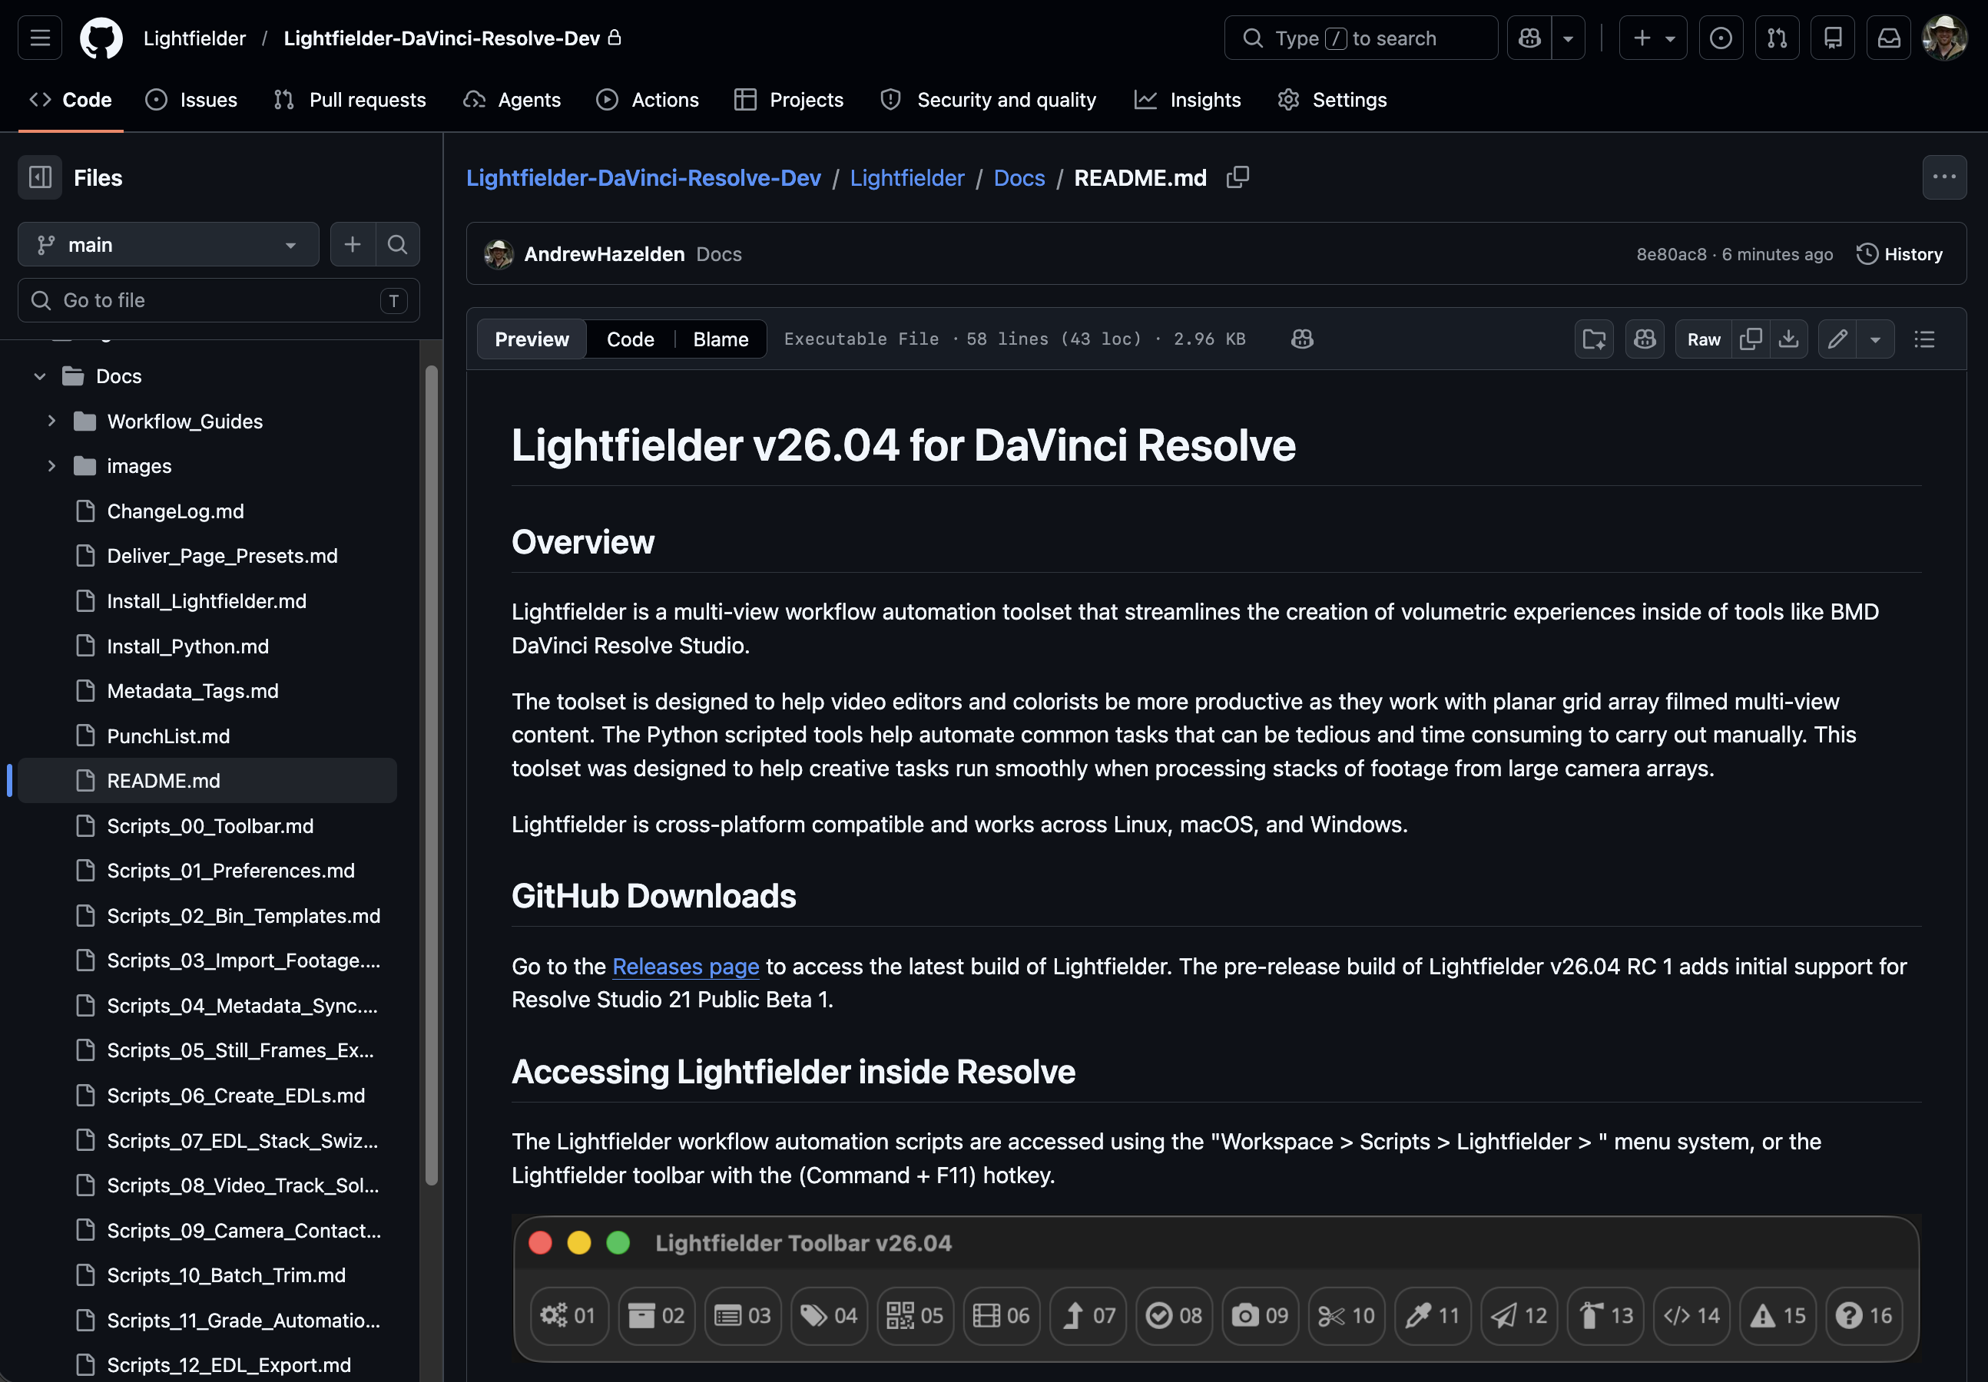
Task: Download the raw README.md file
Action: 1788,339
